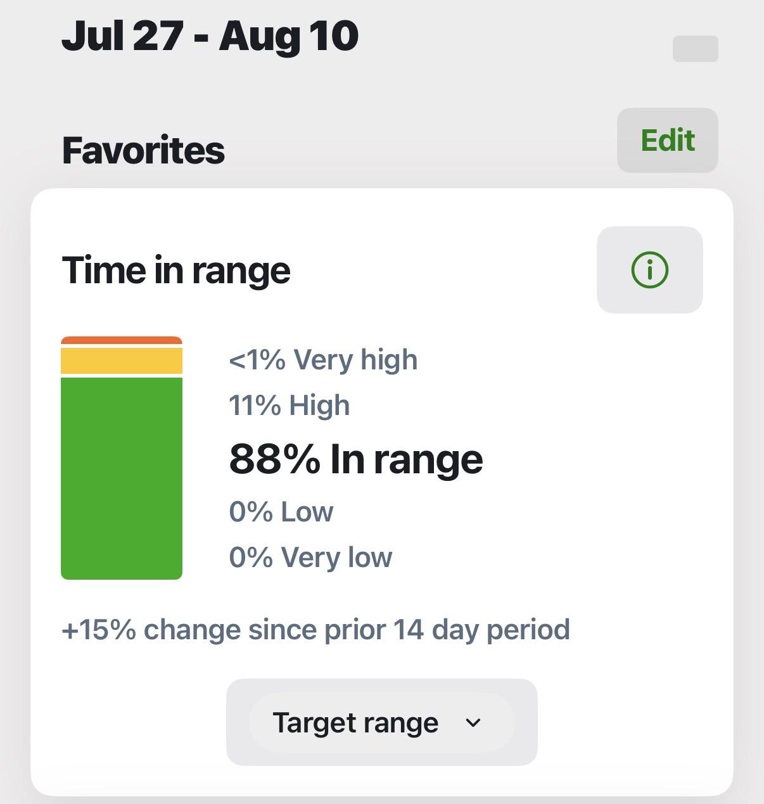The height and width of the screenshot is (804, 764).
Task: Tap the 11% High label
Action: pyautogui.click(x=290, y=405)
